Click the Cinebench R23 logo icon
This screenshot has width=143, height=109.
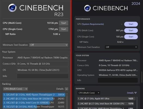[x=13, y=8]
